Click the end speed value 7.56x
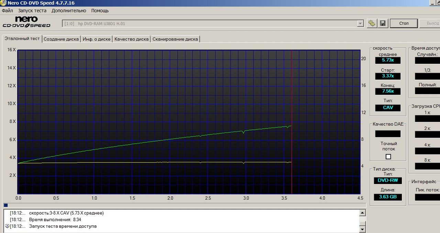Screen dimensions: 440x233 388,91
